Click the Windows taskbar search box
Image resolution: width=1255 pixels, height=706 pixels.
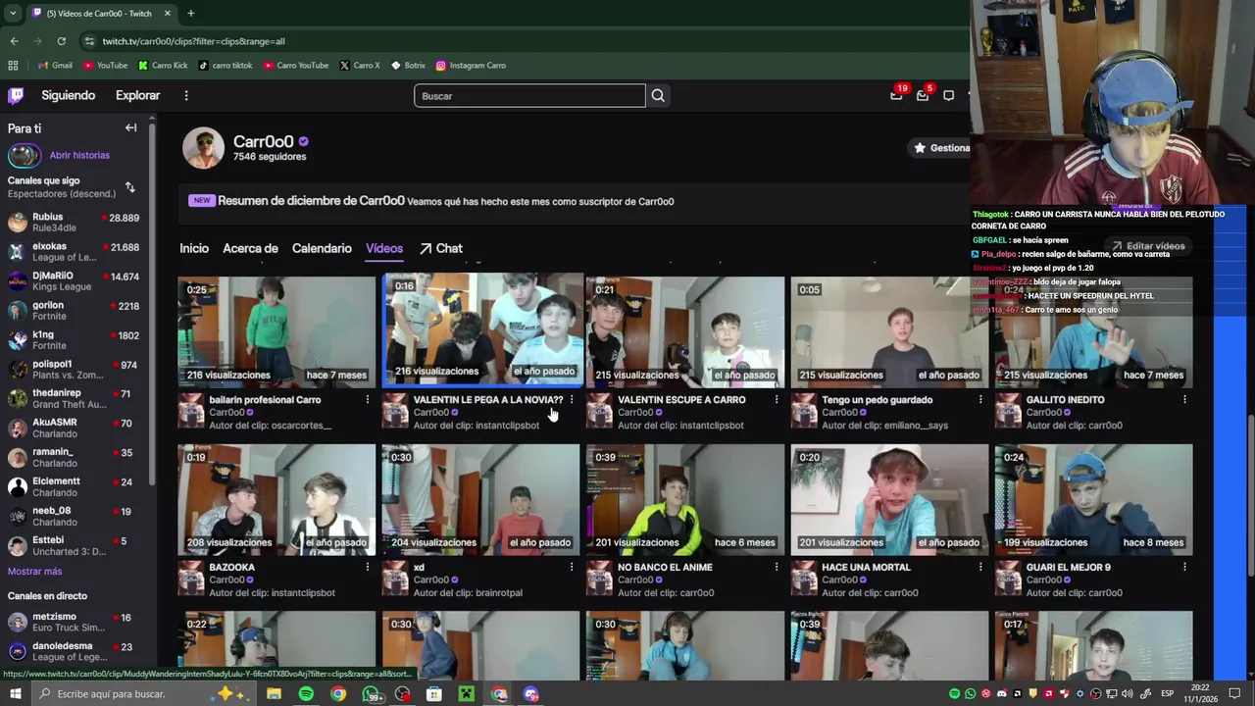(x=142, y=694)
